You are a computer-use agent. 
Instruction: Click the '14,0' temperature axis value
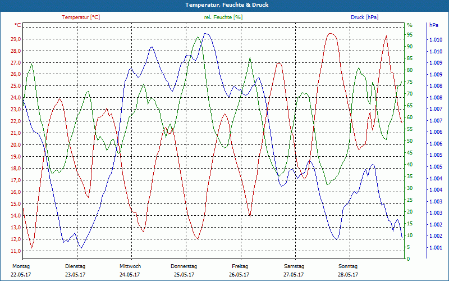pyautogui.click(x=16, y=215)
